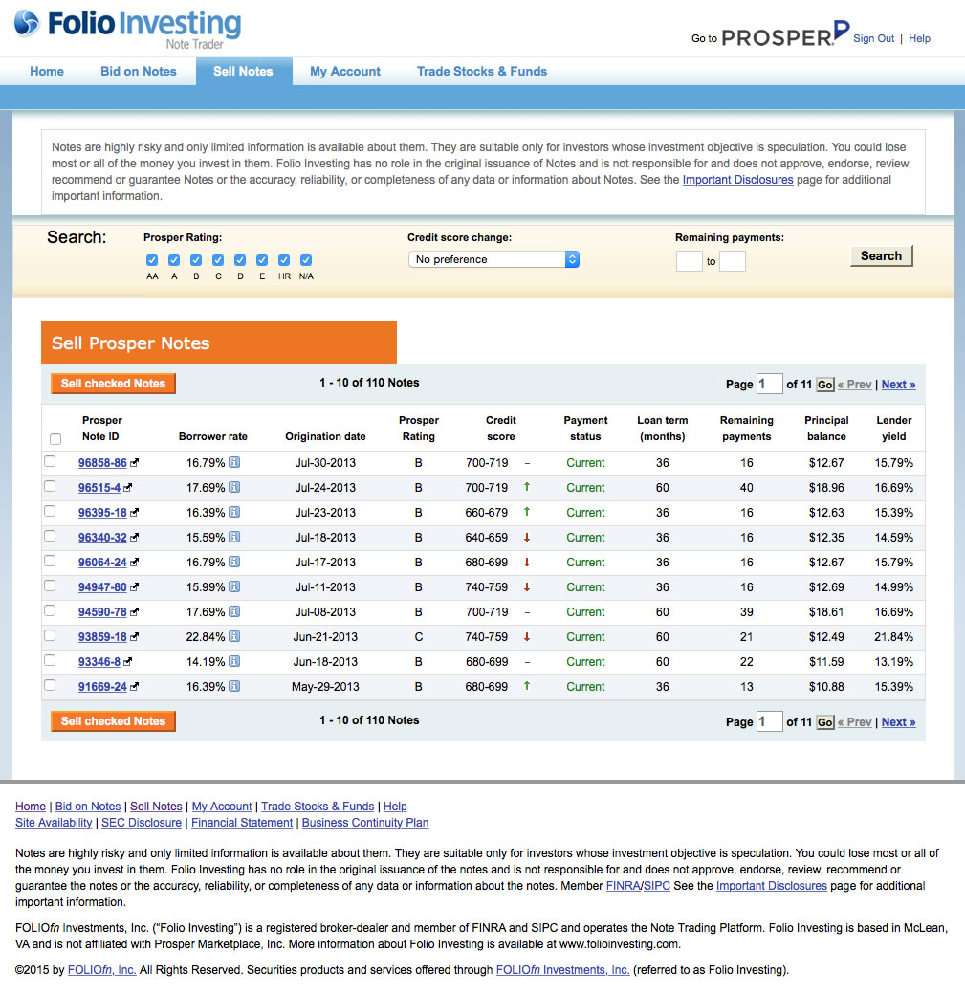Go to the My Account tab

click(x=345, y=71)
